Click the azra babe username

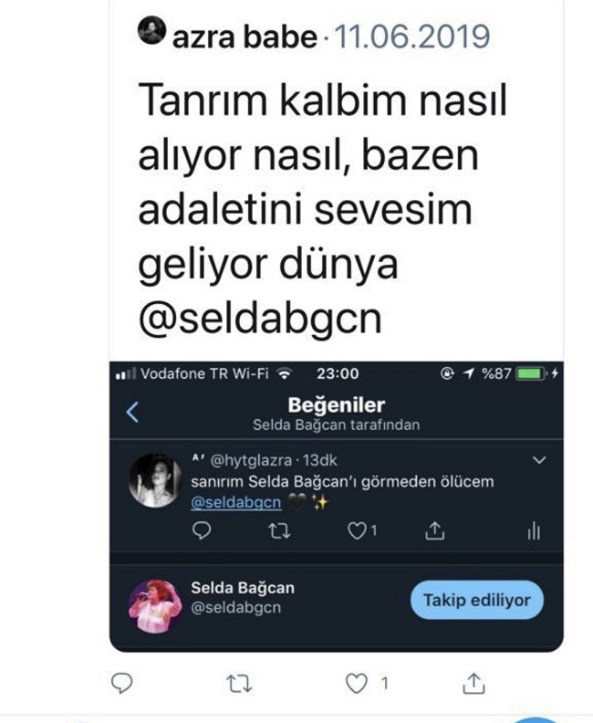pyautogui.click(x=244, y=37)
